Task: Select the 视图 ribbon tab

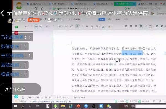Action: (126, 19)
